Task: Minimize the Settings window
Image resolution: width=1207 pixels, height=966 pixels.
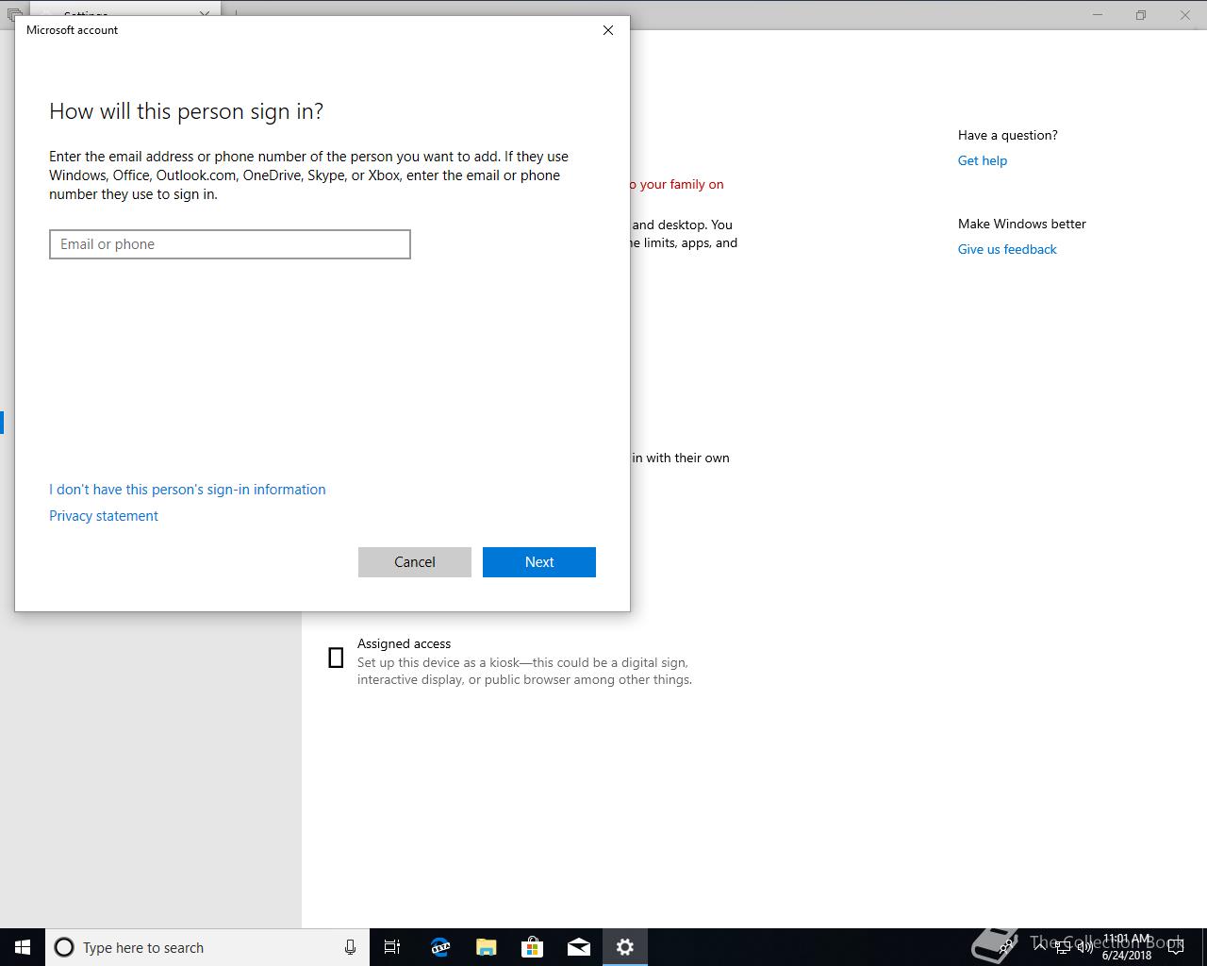Action: point(1098,15)
